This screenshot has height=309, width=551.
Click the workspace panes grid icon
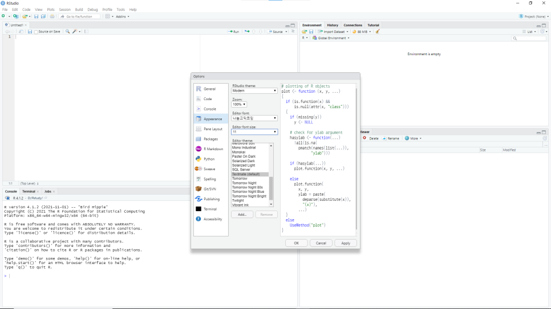[x=108, y=17]
